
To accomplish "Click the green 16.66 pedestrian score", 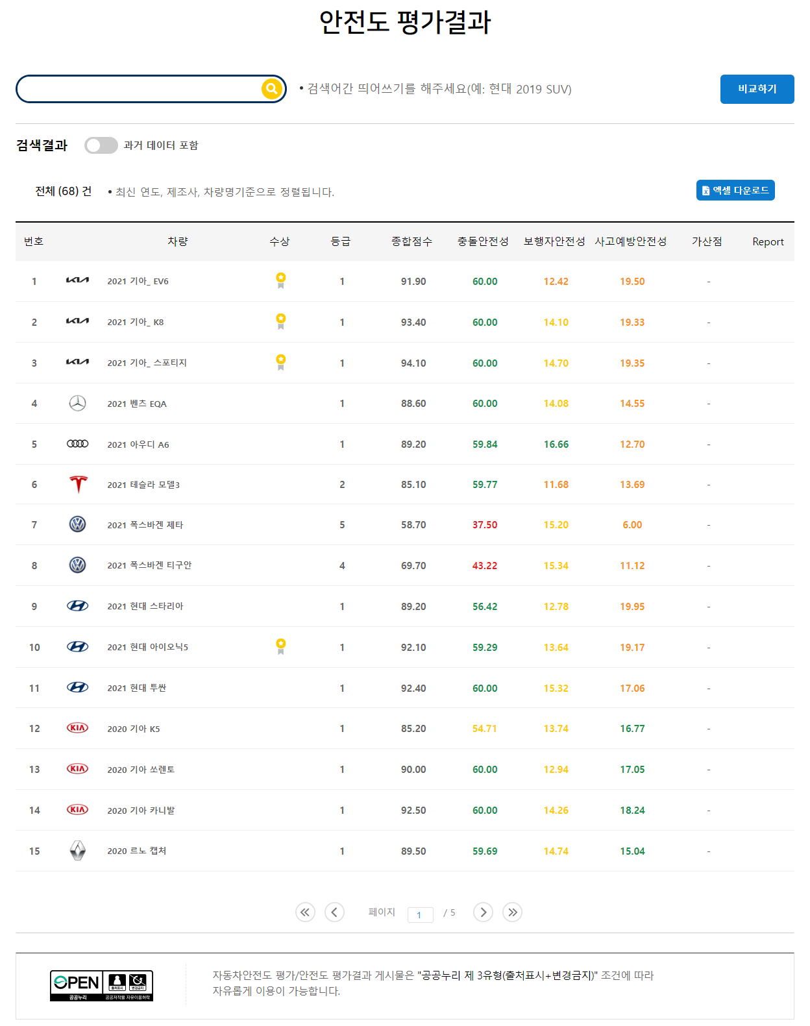I will point(556,445).
